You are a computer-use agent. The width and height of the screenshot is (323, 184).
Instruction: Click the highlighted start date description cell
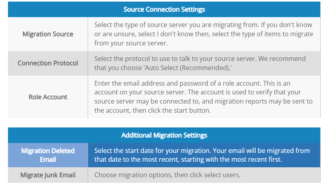[202, 155]
